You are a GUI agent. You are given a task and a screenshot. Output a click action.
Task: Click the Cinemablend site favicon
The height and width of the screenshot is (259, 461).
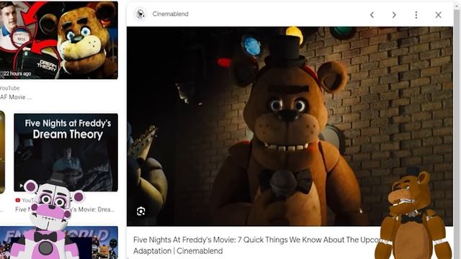point(140,14)
